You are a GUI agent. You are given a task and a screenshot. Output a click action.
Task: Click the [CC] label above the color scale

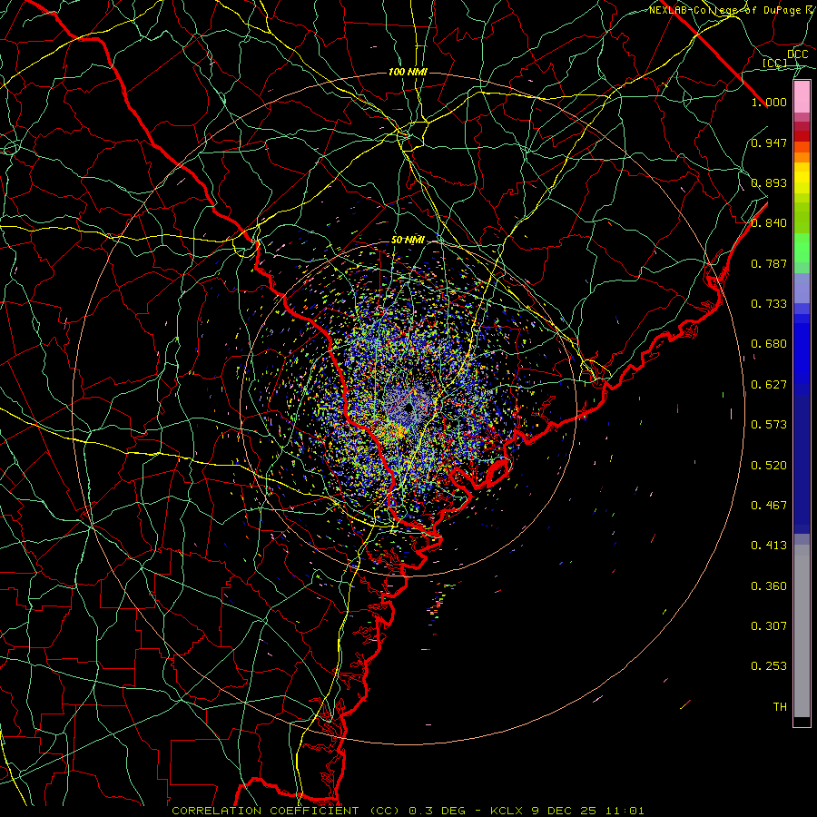(x=775, y=63)
